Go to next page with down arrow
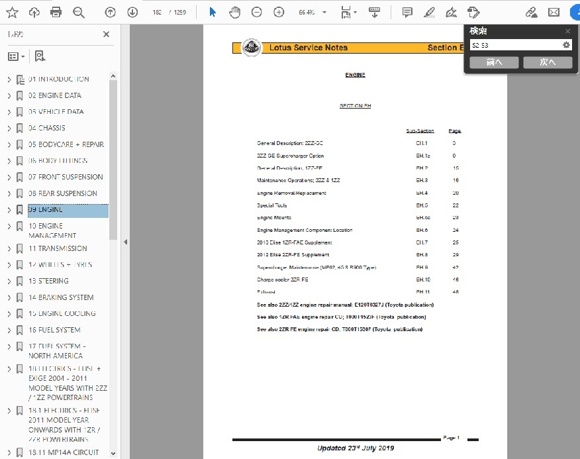The image size is (580, 459). [132, 13]
